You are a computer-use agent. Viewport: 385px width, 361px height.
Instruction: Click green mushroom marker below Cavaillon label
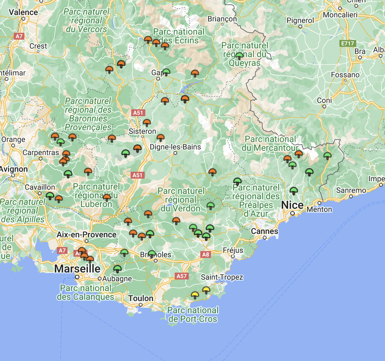50,196
